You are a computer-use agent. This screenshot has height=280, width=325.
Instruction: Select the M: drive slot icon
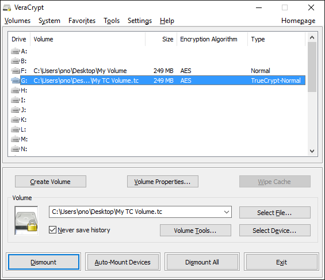click(16, 139)
